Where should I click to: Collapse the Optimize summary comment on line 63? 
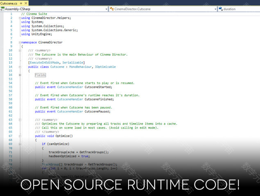(20, 120)
